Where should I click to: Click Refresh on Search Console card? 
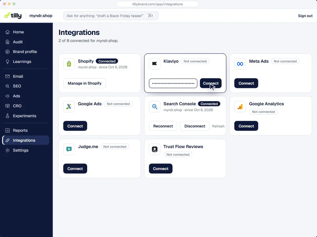tap(218, 126)
